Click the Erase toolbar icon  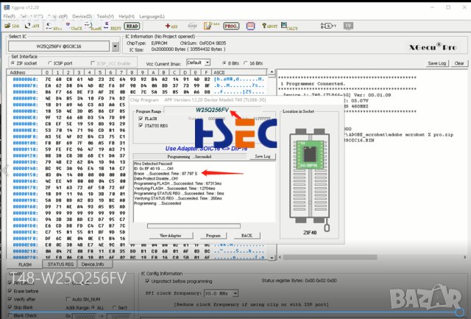pos(211,26)
